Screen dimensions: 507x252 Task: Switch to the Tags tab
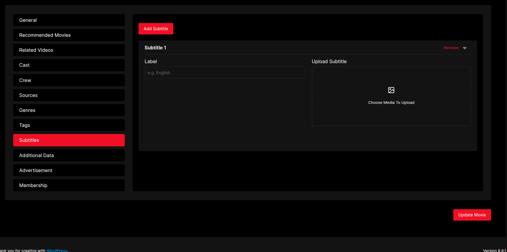[69, 125]
